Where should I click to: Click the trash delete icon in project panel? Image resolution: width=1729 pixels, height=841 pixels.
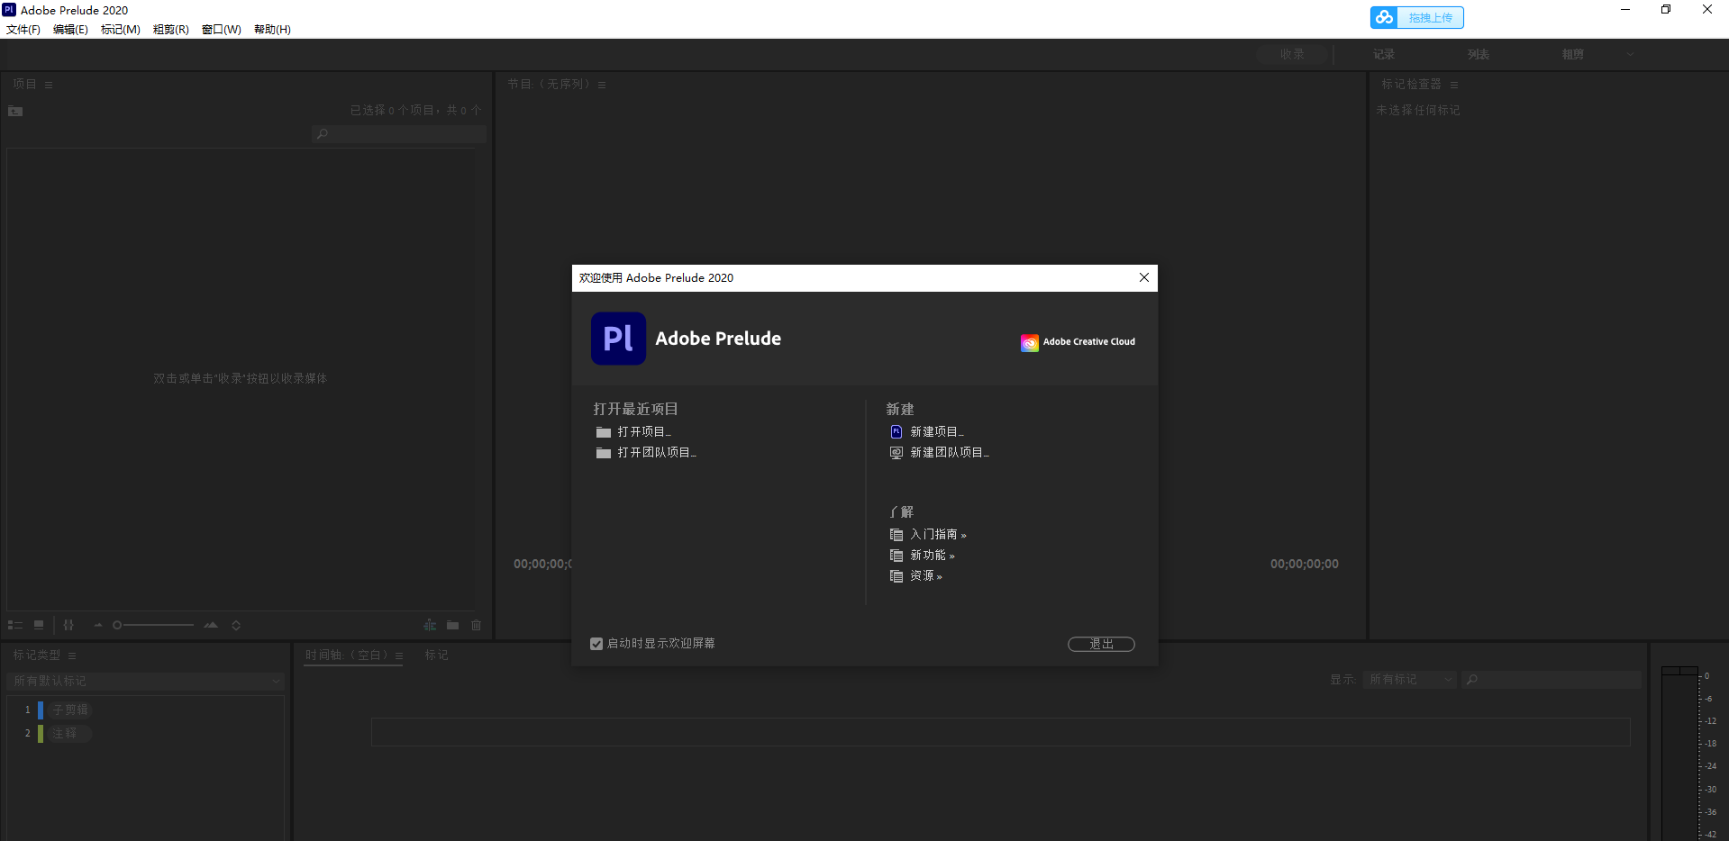tap(477, 625)
